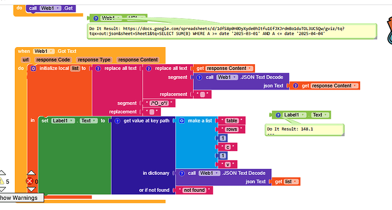The height and width of the screenshot is (210, 392).
Task: Click the comment icon on the Web1 URL block
Action: click(96, 18)
